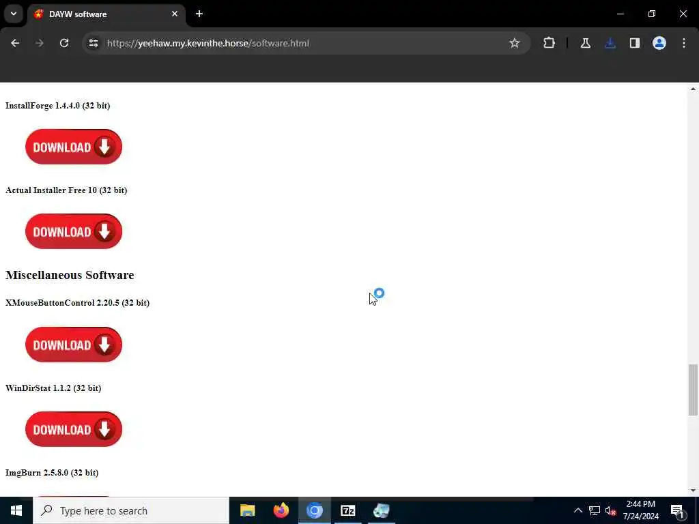The width and height of the screenshot is (699, 524).
Task: Click the ImgBurn 2.5.8.0 (32 bit) label
Action: (52, 473)
